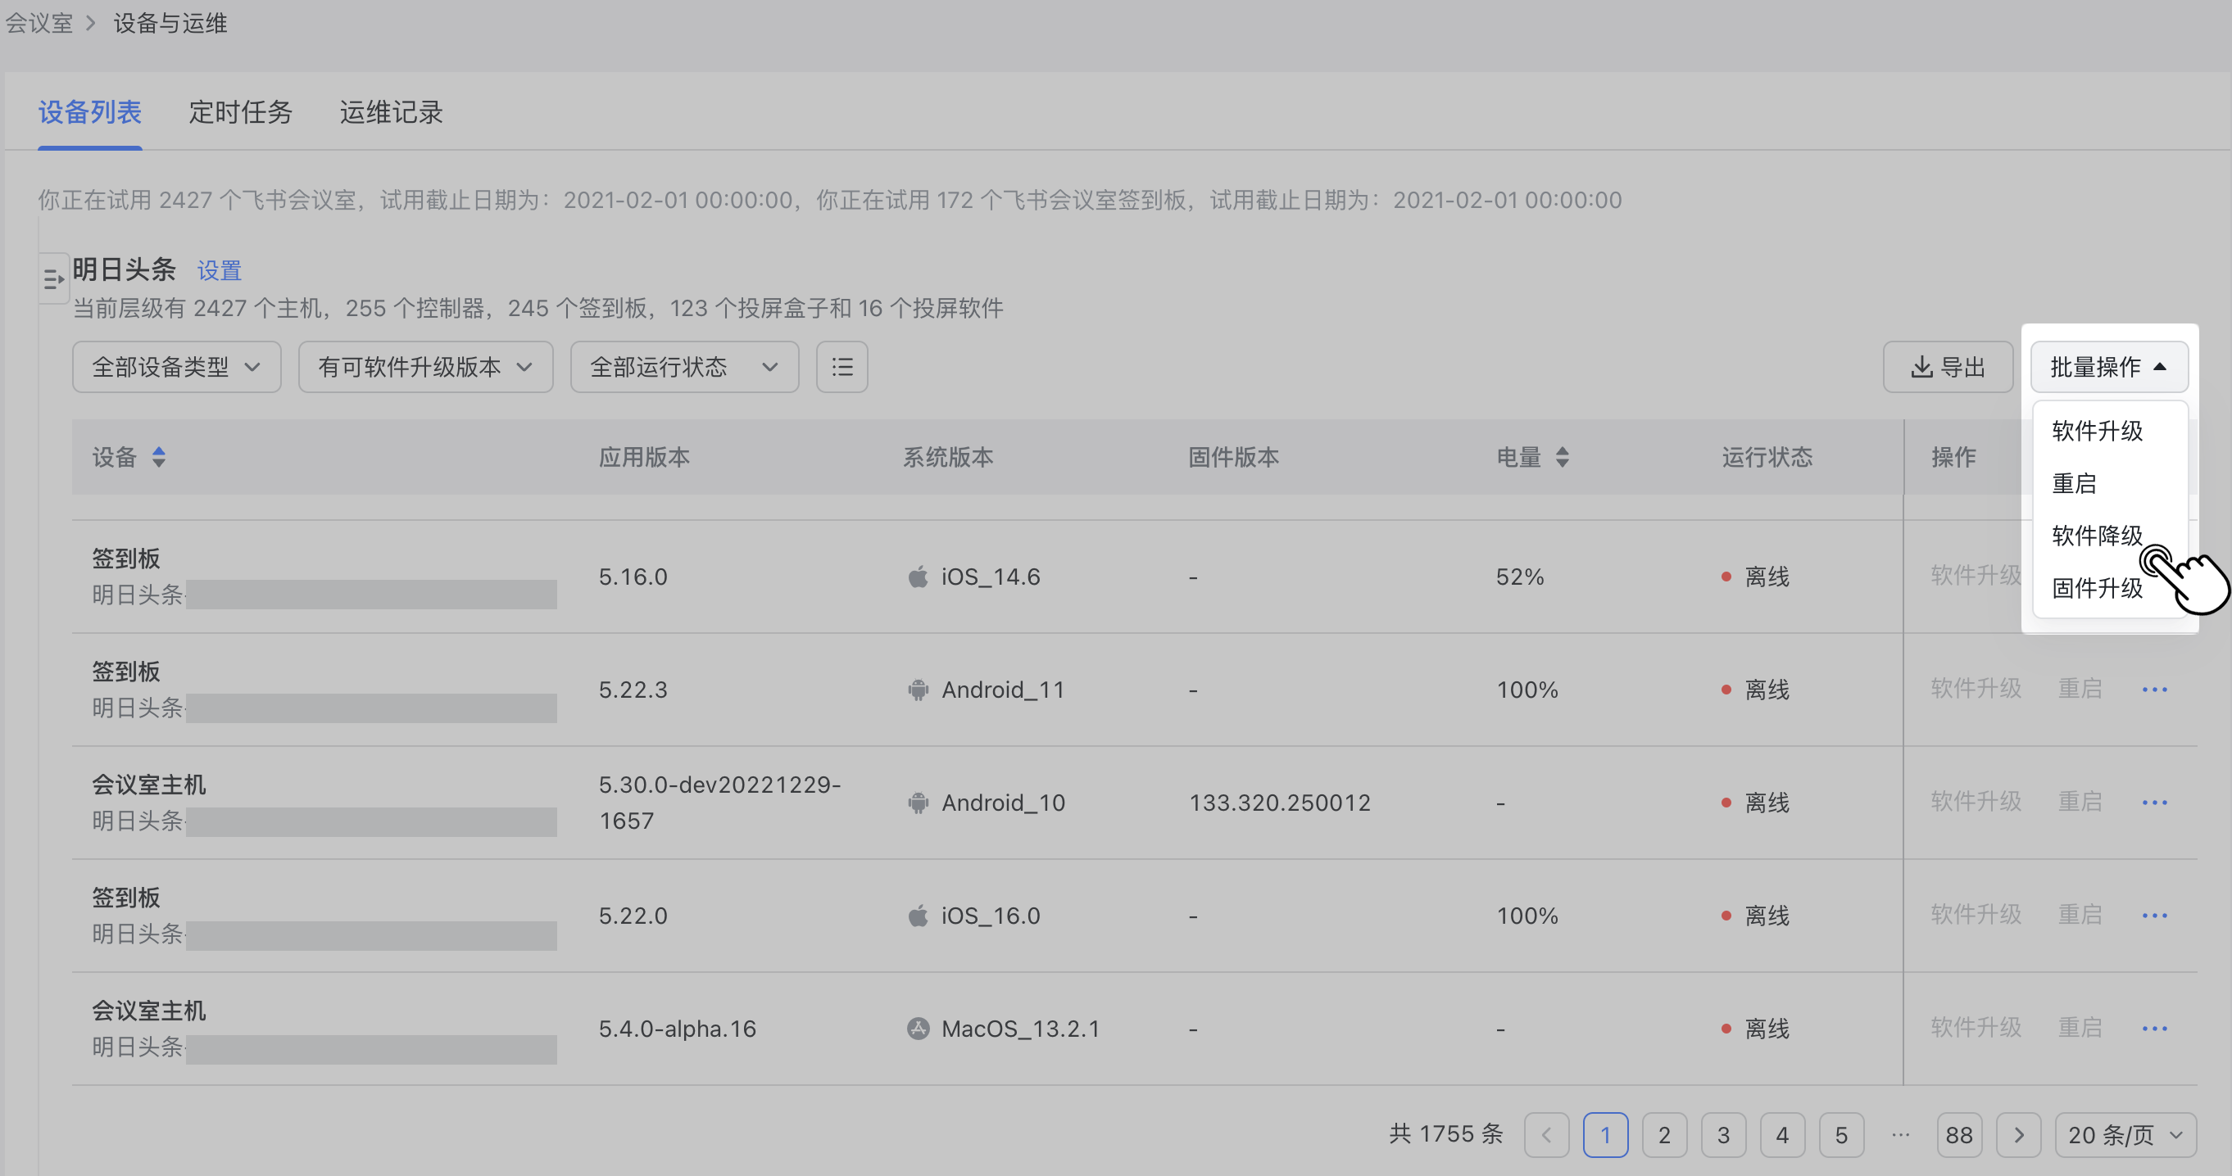The image size is (2232, 1176).
Task: Sort by the 电量 column arrows
Action: 1562,457
